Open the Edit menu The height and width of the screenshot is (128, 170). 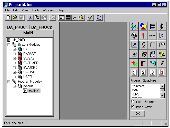(16, 10)
